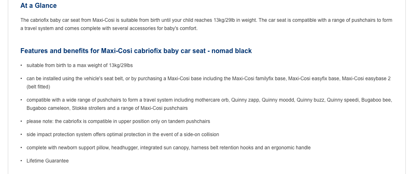Click the 13kg/29lbs weight text in list
Viewport: 412px width, 174px height.
[121, 65]
